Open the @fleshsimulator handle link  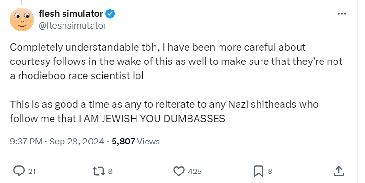pos(73,26)
